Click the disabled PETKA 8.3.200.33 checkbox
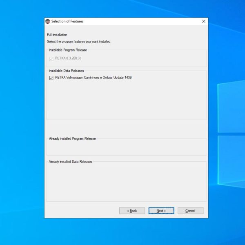The image size is (245, 245). pyautogui.click(x=51, y=58)
